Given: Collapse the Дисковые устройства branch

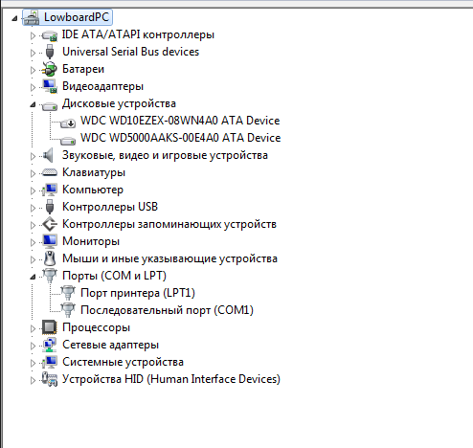Looking at the screenshot, I should pos(33,104).
